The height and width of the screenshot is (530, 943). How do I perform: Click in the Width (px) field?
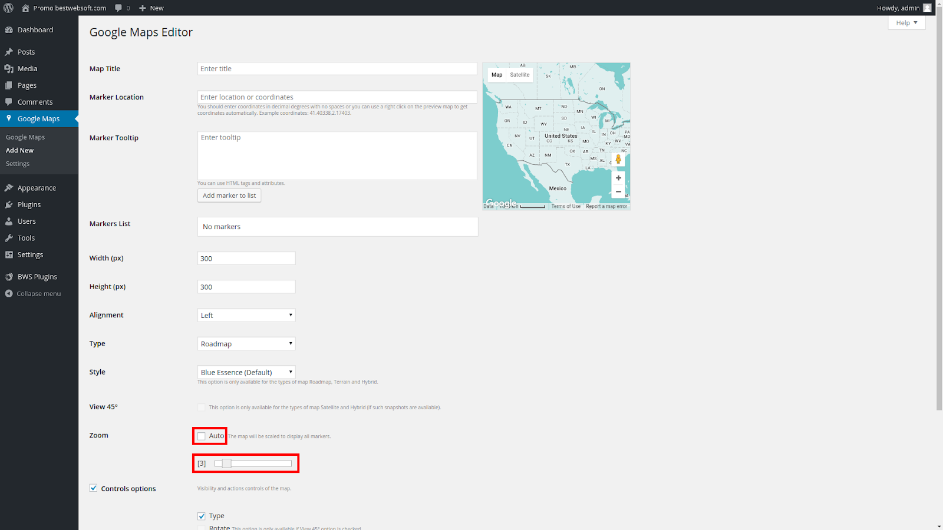(x=246, y=258)
